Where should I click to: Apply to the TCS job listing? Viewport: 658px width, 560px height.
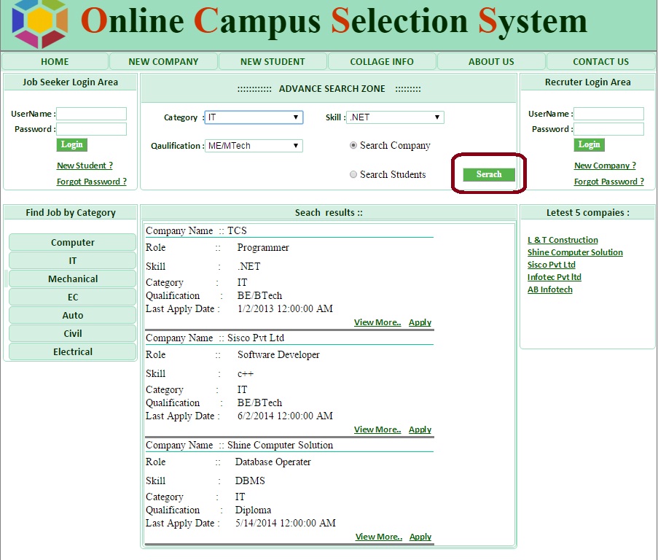(x=420, y=322)
